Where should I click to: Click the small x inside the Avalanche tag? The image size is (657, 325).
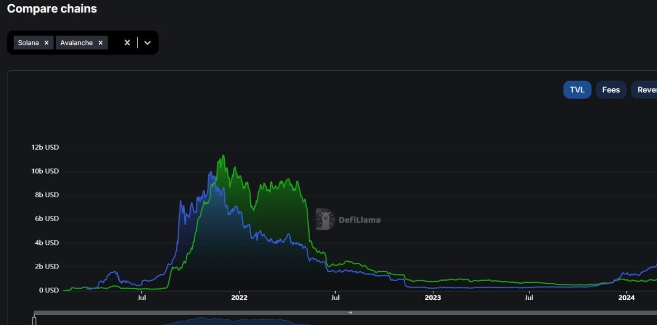[x=100, y=43]
